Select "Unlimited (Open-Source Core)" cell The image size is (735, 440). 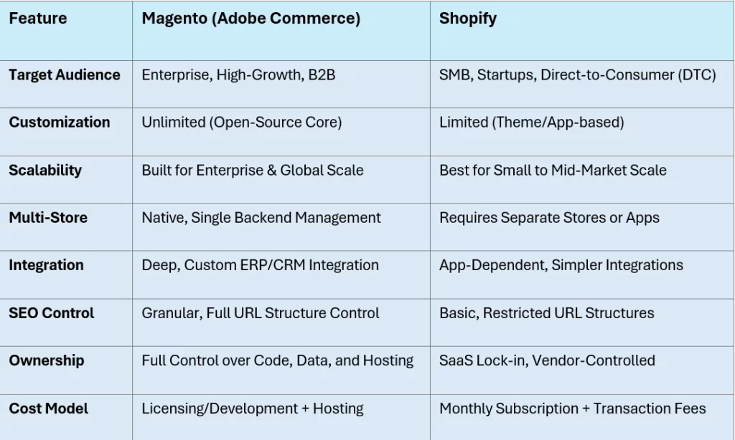[241, 123]
